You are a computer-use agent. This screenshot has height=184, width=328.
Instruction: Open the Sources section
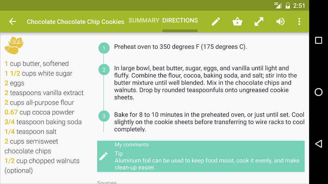(107, 182)
